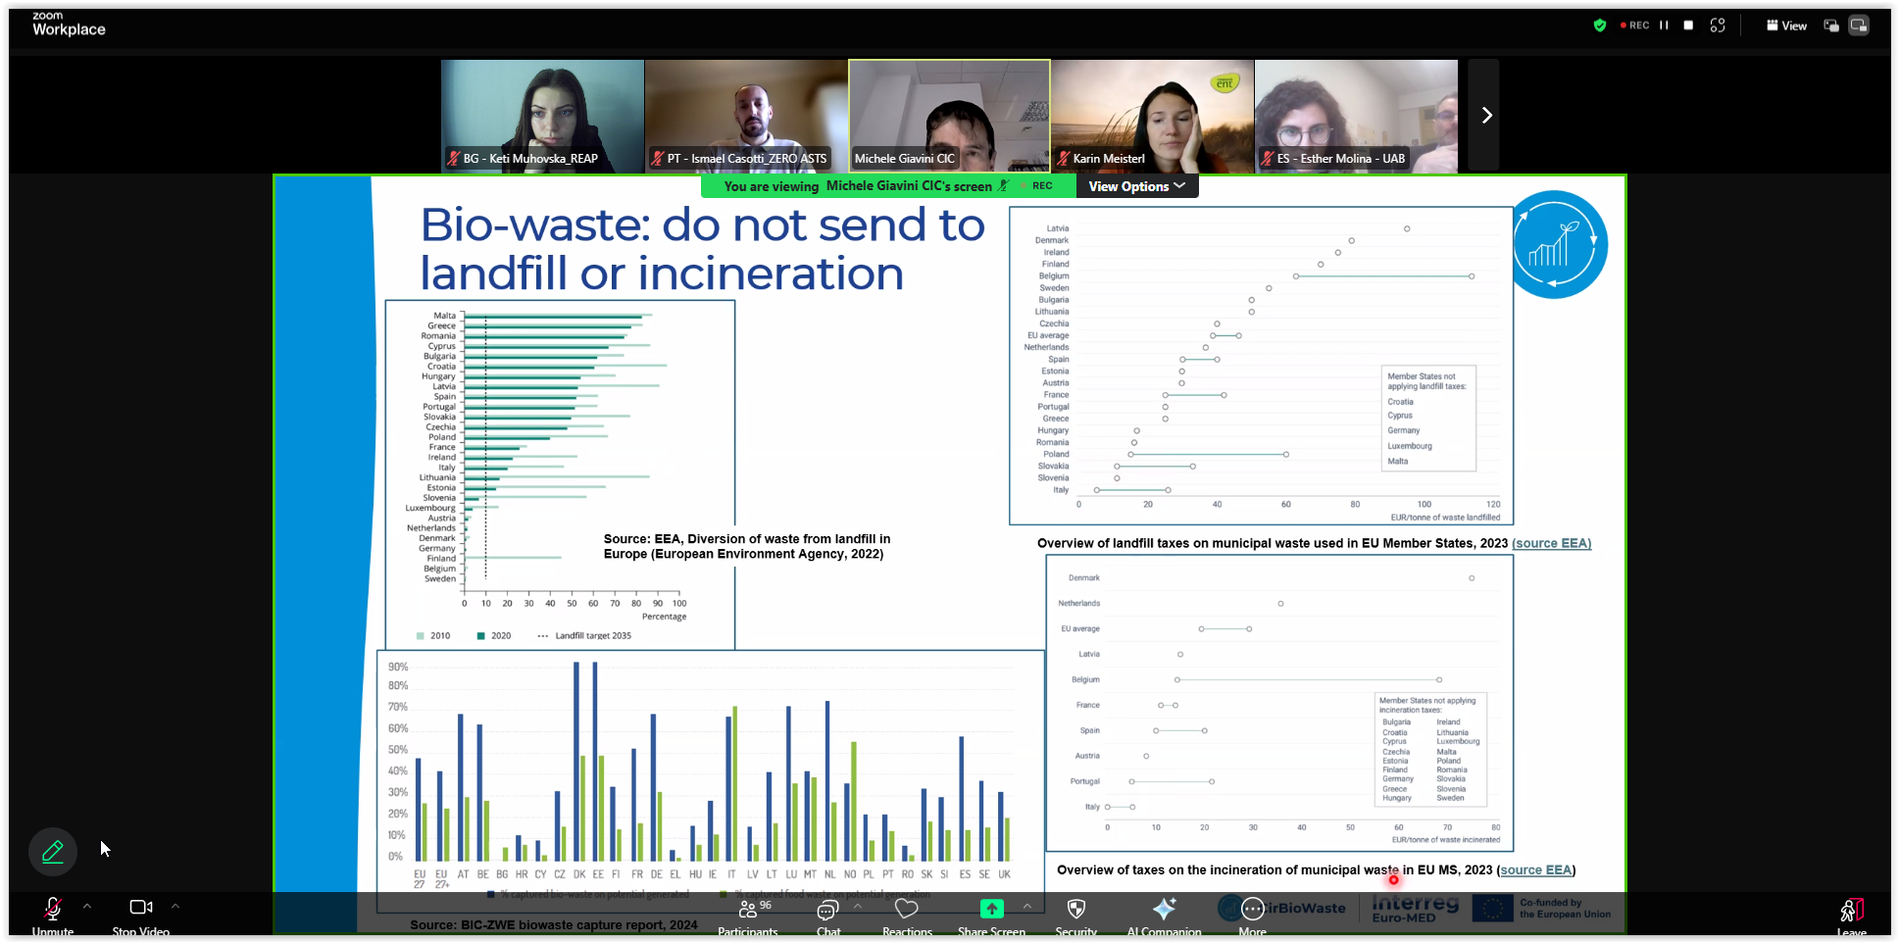This screenshot has height=943, width=1899.
Task: Expand video options arrow beside Stop Video
Action: pos(175,907)
